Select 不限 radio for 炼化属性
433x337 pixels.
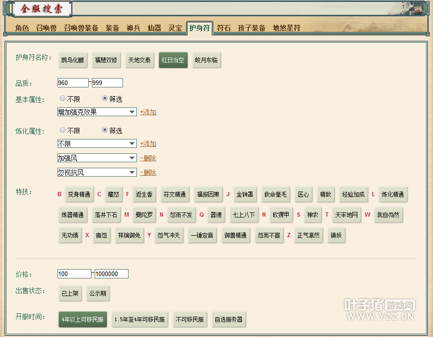pos(63,130)
